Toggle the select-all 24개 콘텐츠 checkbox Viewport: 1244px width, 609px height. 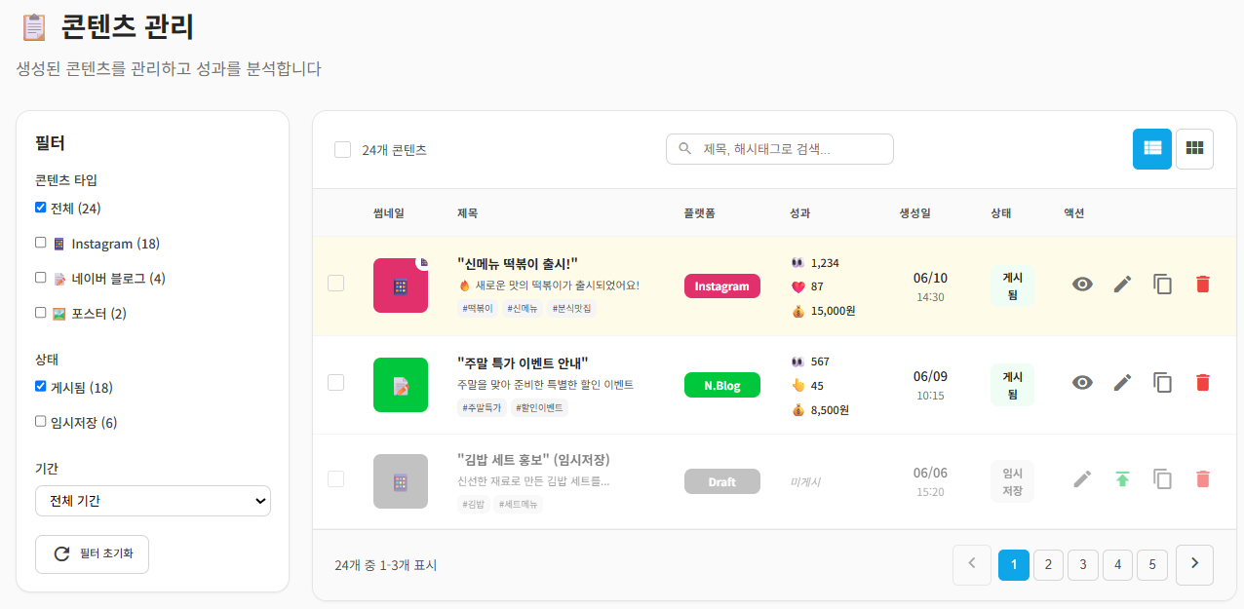pos(342,150)
